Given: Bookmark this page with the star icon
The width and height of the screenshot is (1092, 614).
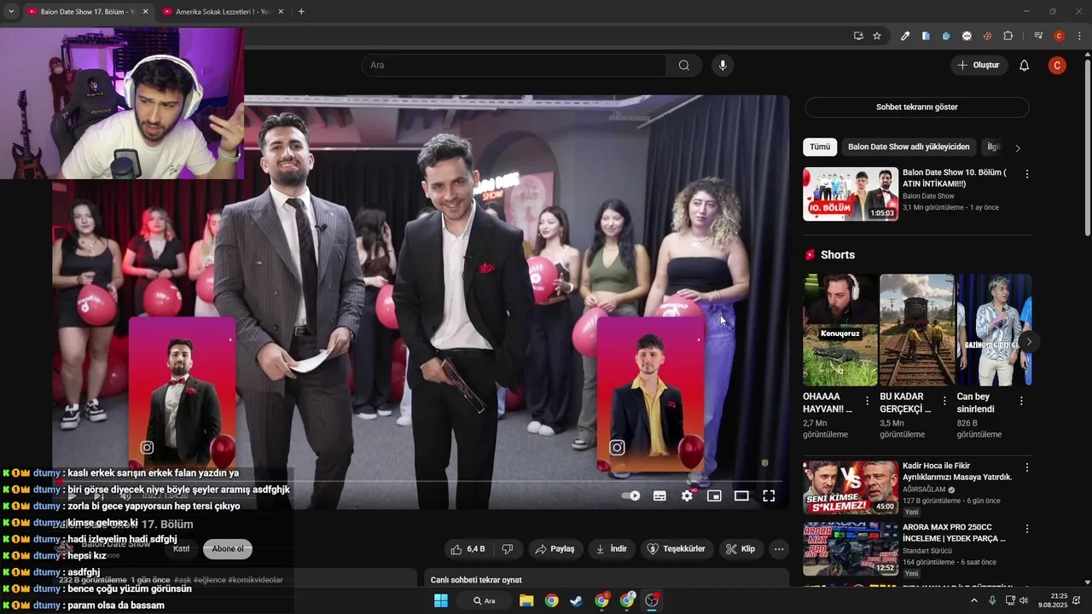Looking at the screenshot, I should pos(877,36).
